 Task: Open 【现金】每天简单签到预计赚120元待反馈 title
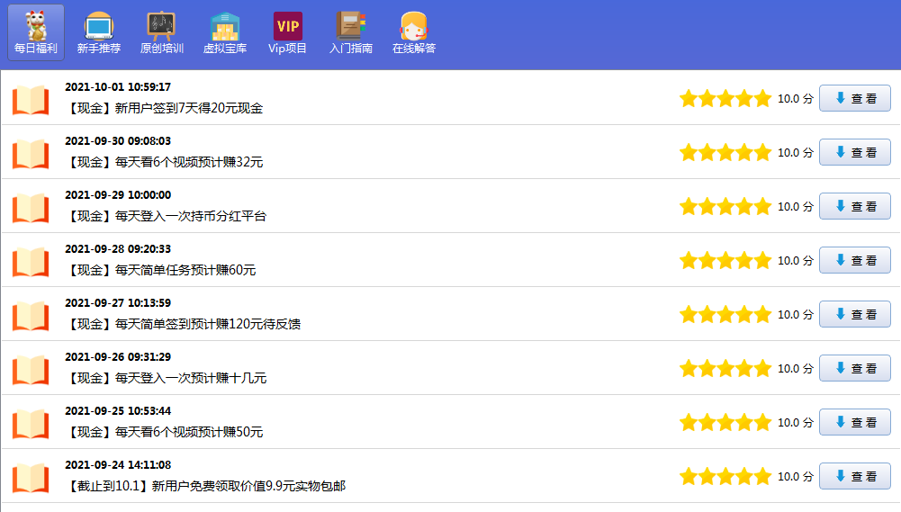pyautogui.click(x=183, y=324)
